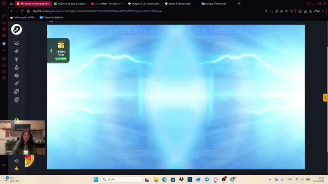The height and width of the screenshot is (184, 328).
Task: Open Microsoft Edge from the taskbar
Action: [x=165, y=179]
